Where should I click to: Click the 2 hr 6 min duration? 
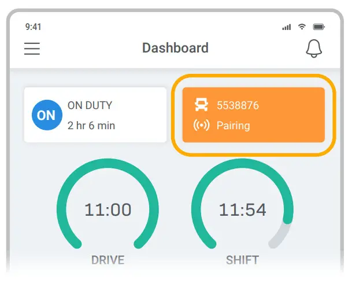(x=91, y=126)
